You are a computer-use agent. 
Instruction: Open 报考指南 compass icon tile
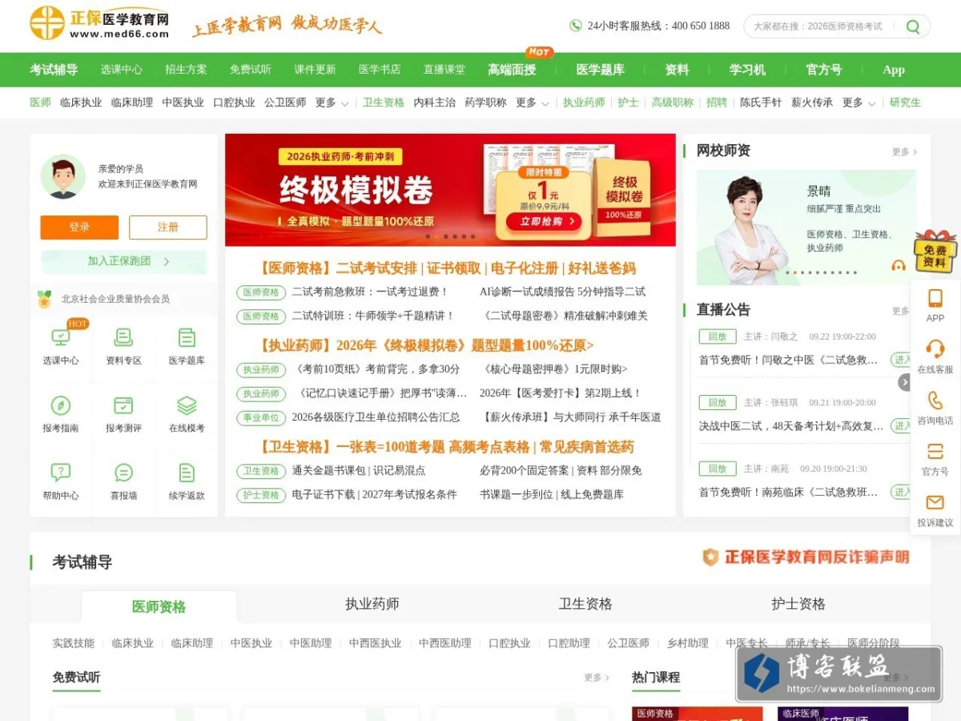tap(61, 405)
